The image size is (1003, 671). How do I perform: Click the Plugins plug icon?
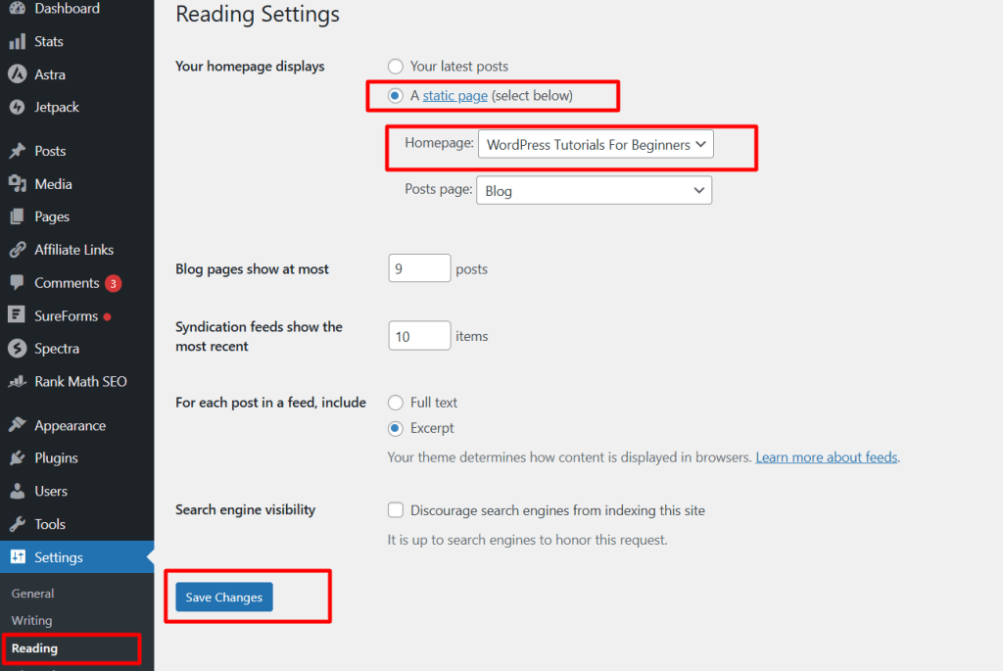pos(17,458)
